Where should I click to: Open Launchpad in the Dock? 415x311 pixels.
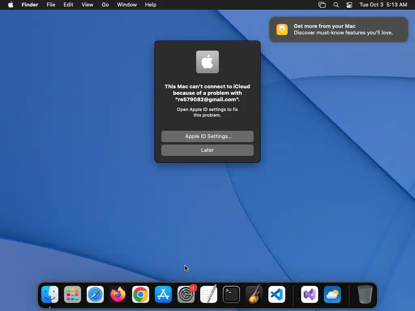(73, 294)
